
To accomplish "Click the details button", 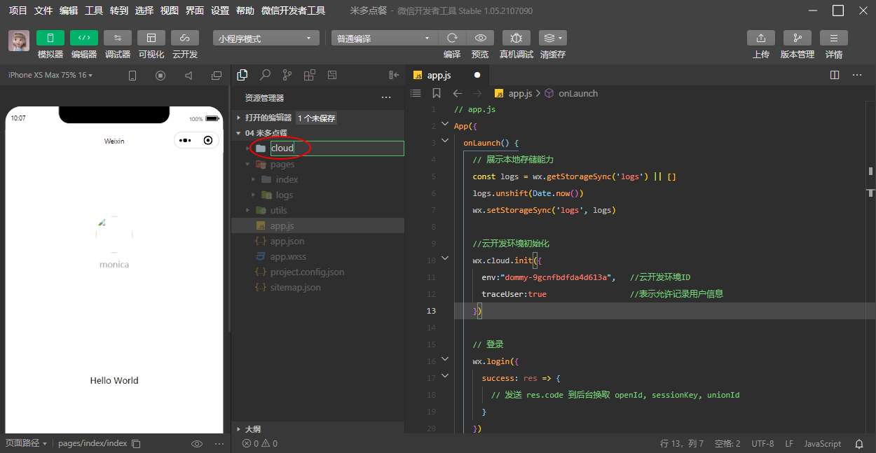I will click(x=833, y=38).
